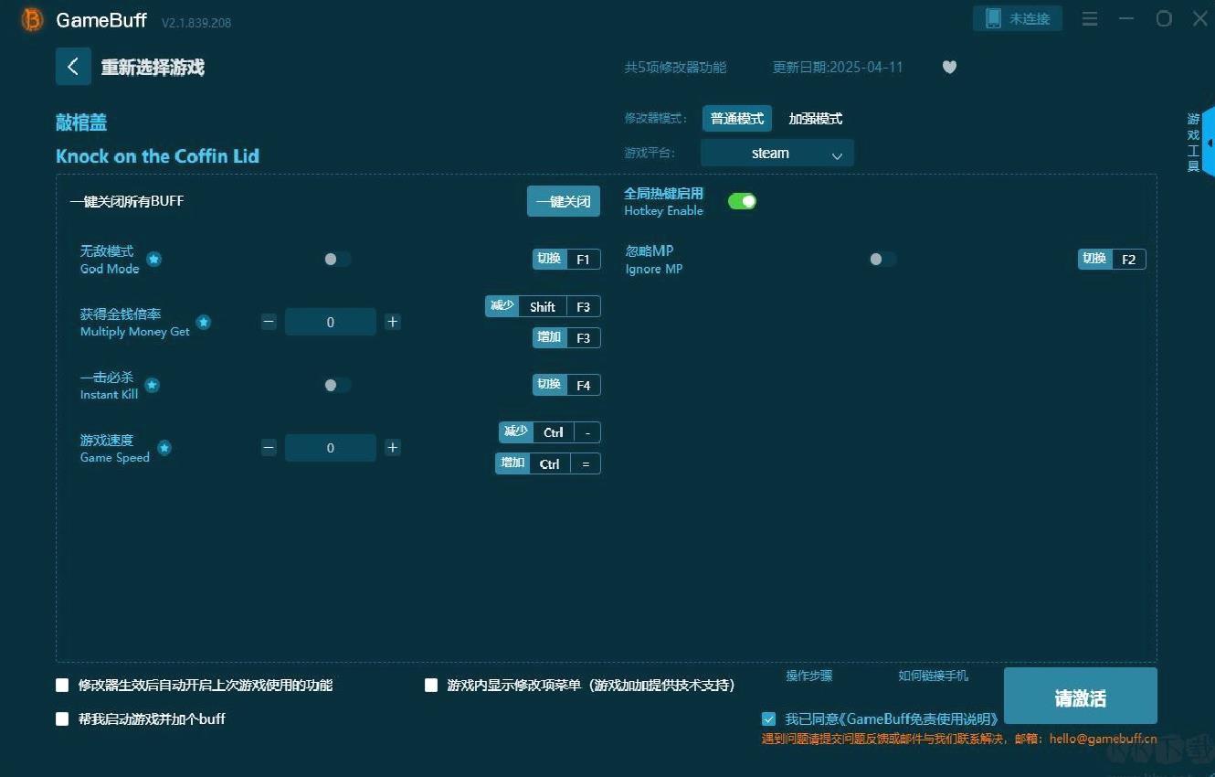Click the game speed increase Ctrl = hotkey
This screenshot has width=1215, height=777.
pyautogui.click(x=548, y=463)
